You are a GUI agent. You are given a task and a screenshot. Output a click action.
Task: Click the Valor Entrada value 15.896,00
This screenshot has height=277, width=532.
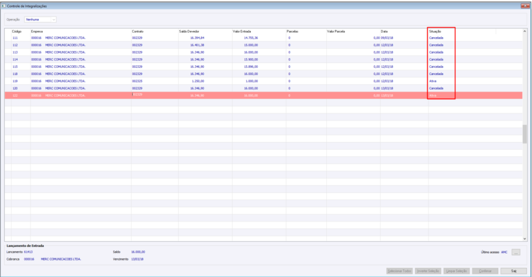(x=251, y=67)
